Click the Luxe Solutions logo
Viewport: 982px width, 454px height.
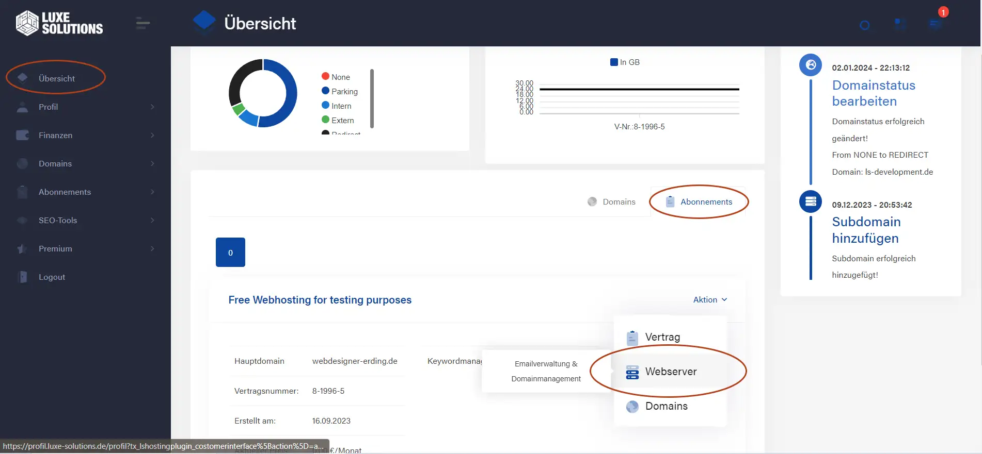[59, 23]
